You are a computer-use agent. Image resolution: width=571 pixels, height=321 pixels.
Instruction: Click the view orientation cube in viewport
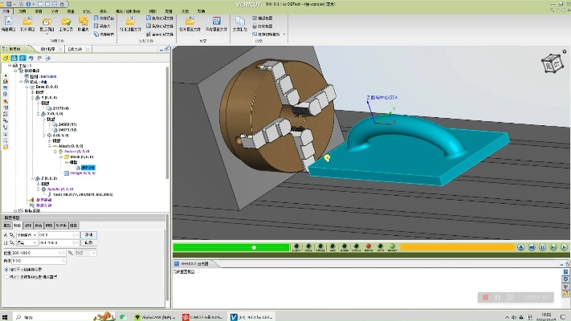(552, 64)
